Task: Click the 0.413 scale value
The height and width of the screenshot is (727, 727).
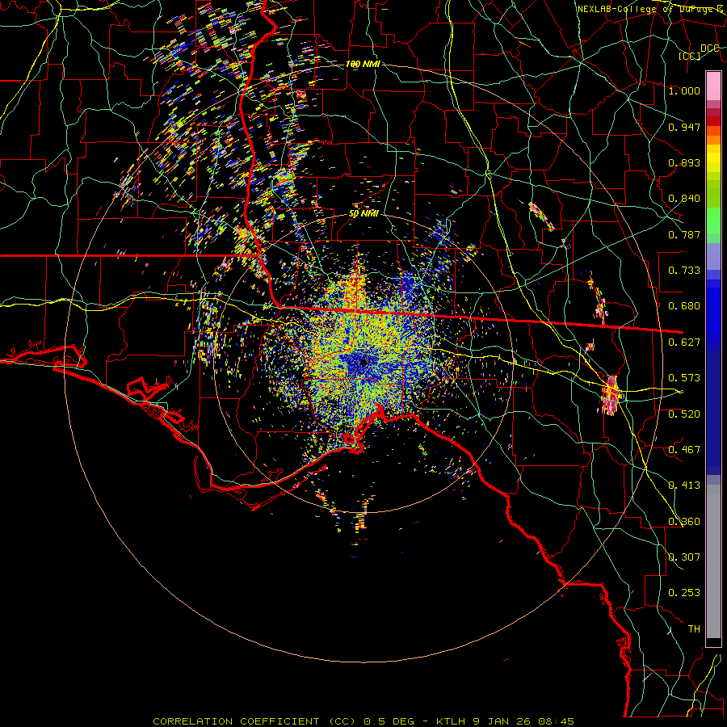Action: click(x=684, y=485)
